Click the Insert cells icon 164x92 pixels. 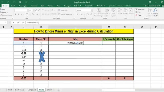(120, 10)
